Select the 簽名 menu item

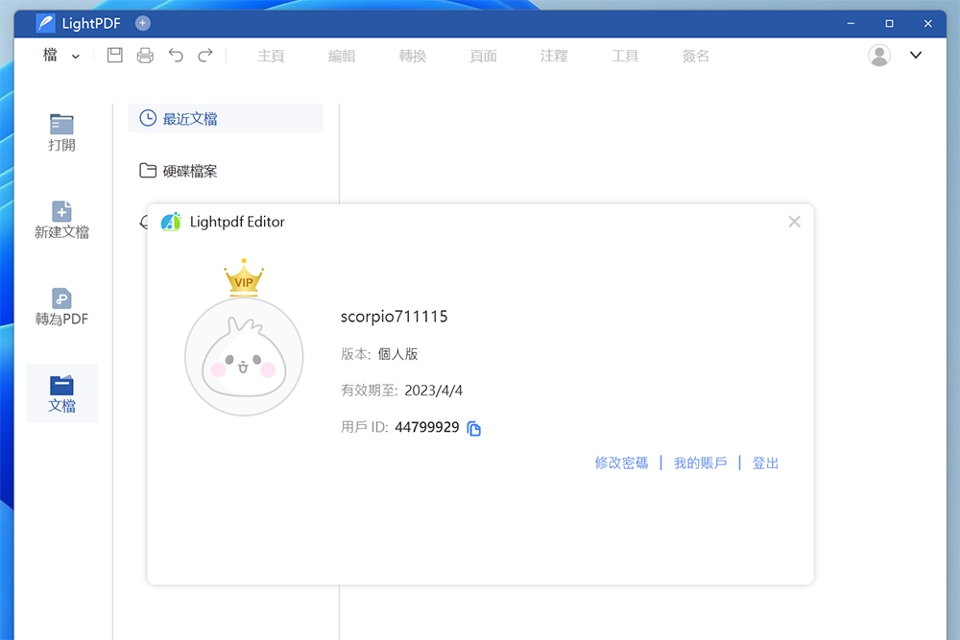(695, 56)
